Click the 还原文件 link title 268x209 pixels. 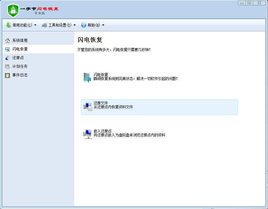(101, 103)
